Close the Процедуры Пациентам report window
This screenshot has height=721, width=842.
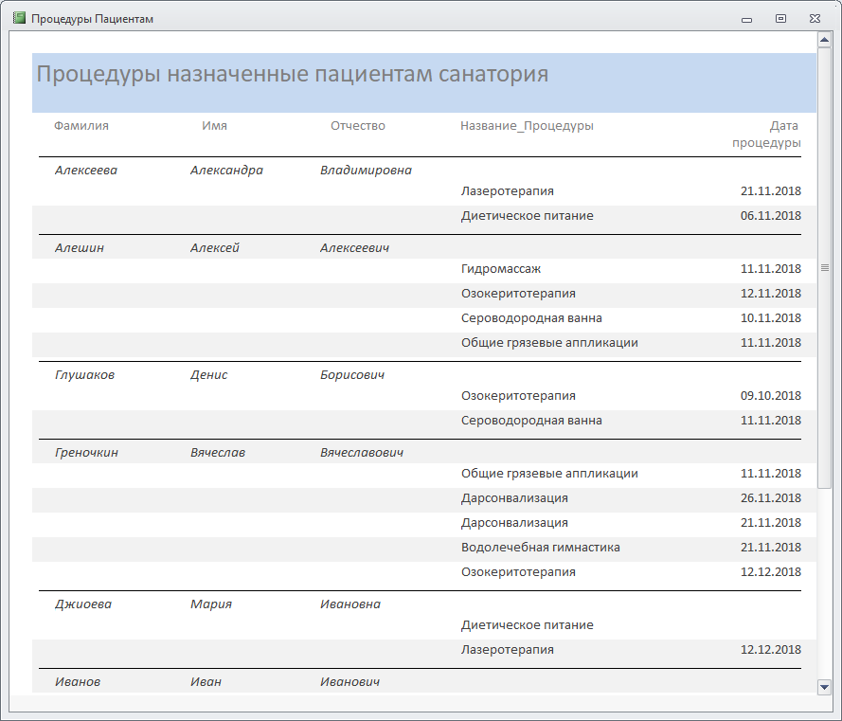point(815,19)
